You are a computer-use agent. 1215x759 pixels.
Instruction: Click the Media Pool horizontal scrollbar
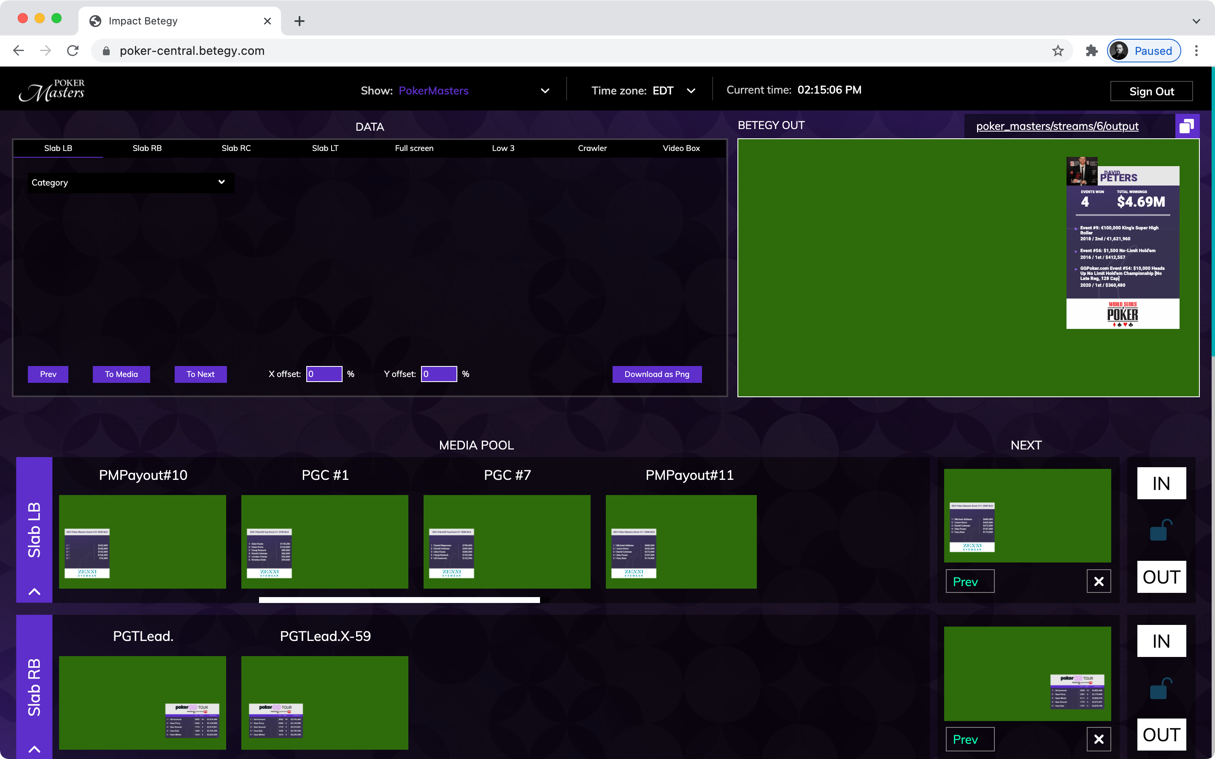coord(399,600)
